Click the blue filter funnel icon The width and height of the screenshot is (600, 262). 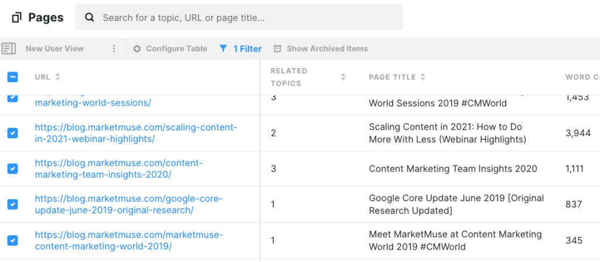(x=223, y=48)
